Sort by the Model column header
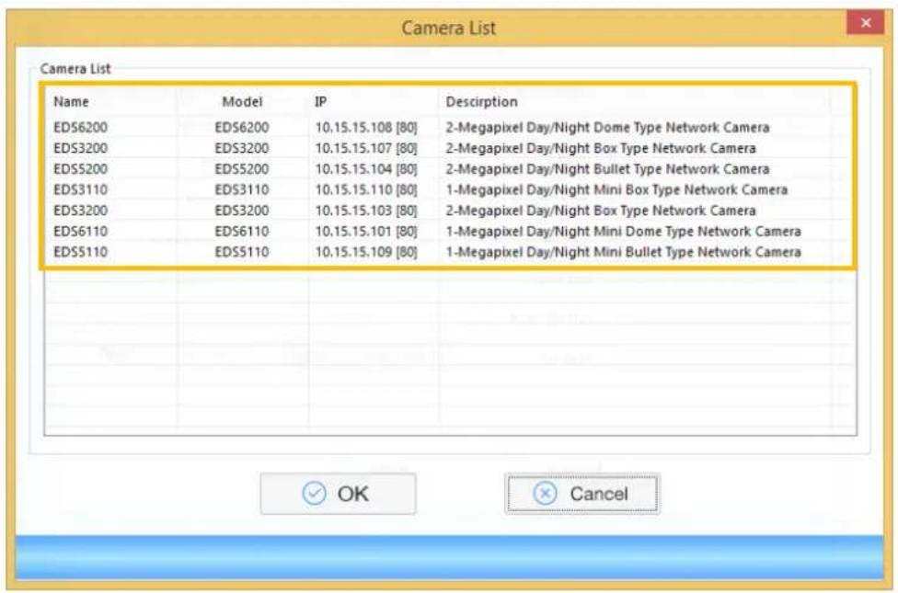The image size is (898, 593). (x=242, y=102)
